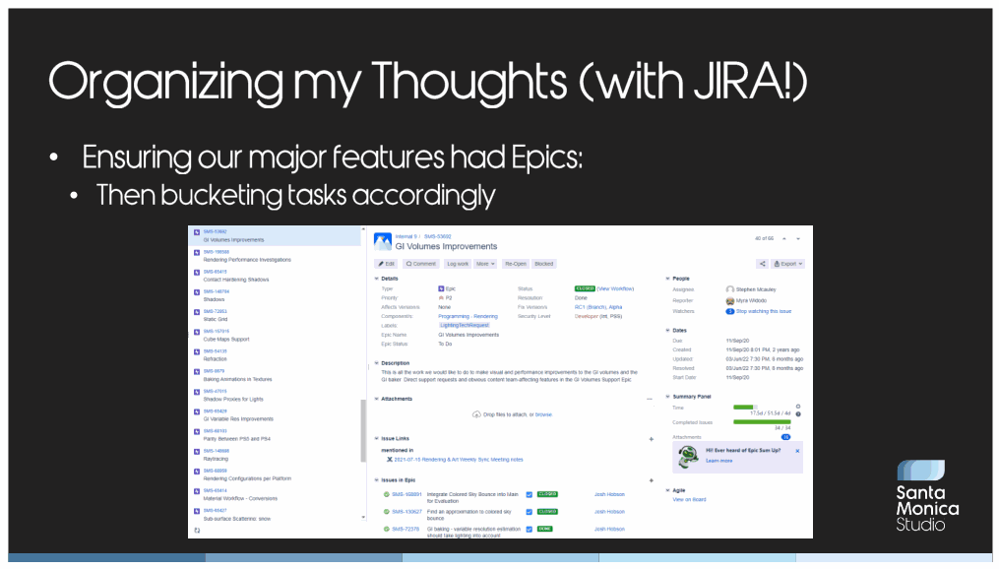Click the share icon button
Viewport: 999px width, 569px height.
tap(762, 264)
